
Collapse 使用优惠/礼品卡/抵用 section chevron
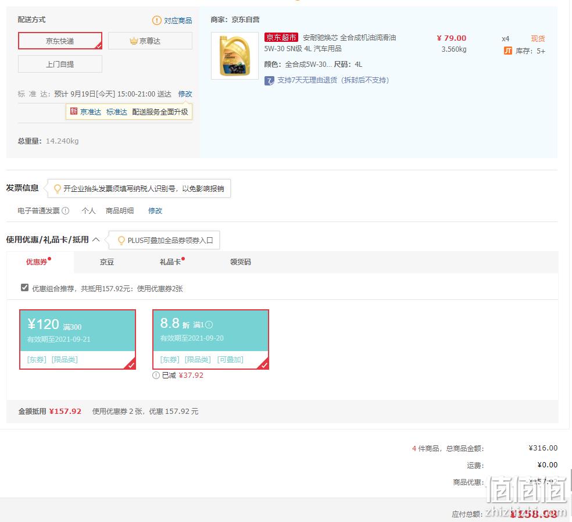coord(96,239)
